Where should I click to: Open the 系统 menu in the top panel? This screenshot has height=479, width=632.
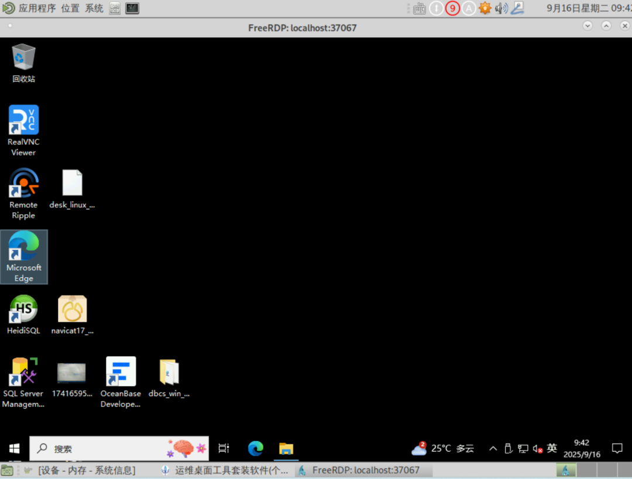click(94, 8)
